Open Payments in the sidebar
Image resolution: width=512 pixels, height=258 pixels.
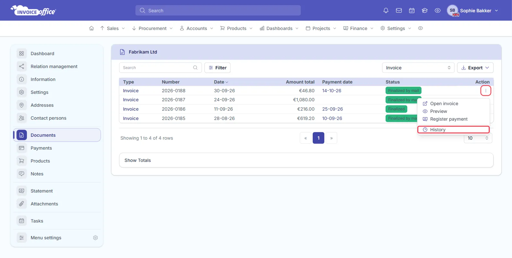pos(57,148)
